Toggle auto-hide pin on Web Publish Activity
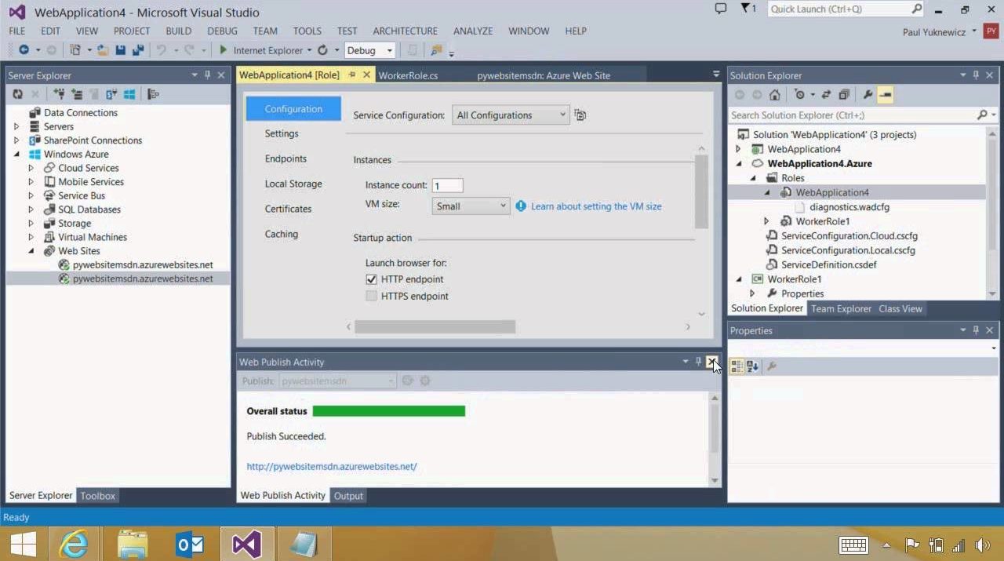 698,362
